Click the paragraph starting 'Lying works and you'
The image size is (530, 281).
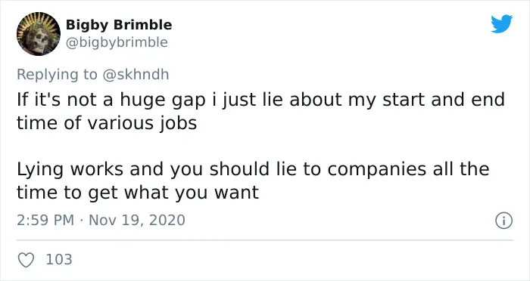pyautogui.click(x=253, y=181)
